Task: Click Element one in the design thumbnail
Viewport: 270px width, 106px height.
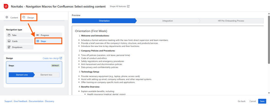Action: pyautogui.click(x=22, y=75)
